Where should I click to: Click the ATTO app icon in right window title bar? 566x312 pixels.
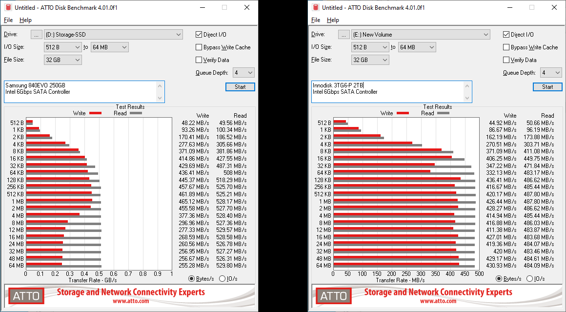click(x=316, y=7)
